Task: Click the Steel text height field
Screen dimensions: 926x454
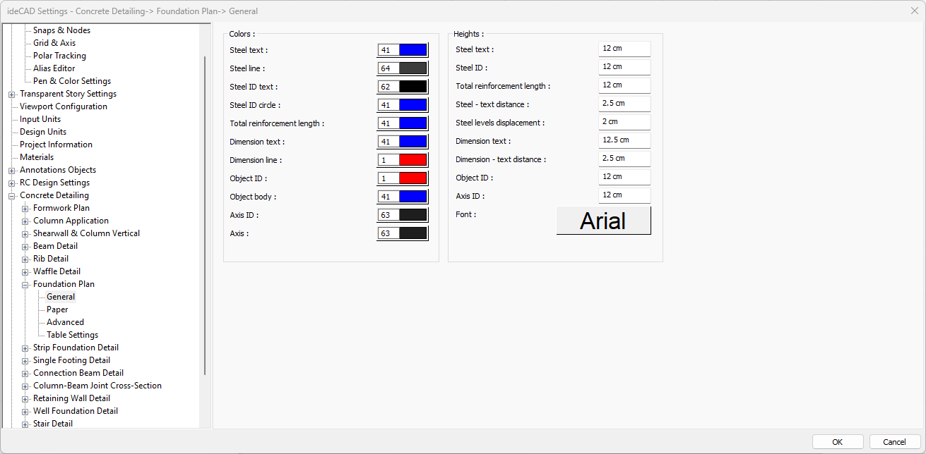Action: click(x=624, y=49)
